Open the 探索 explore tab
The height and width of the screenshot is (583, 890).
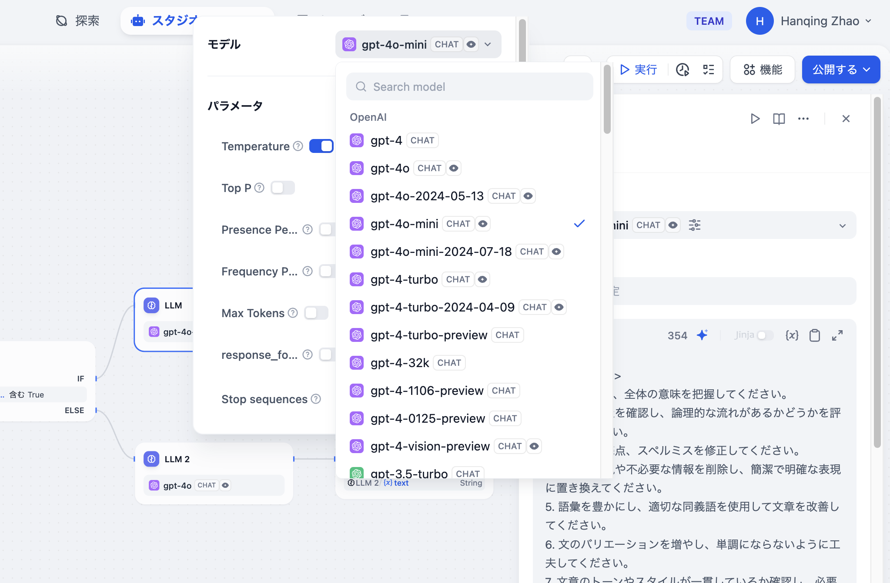point(77,21)
